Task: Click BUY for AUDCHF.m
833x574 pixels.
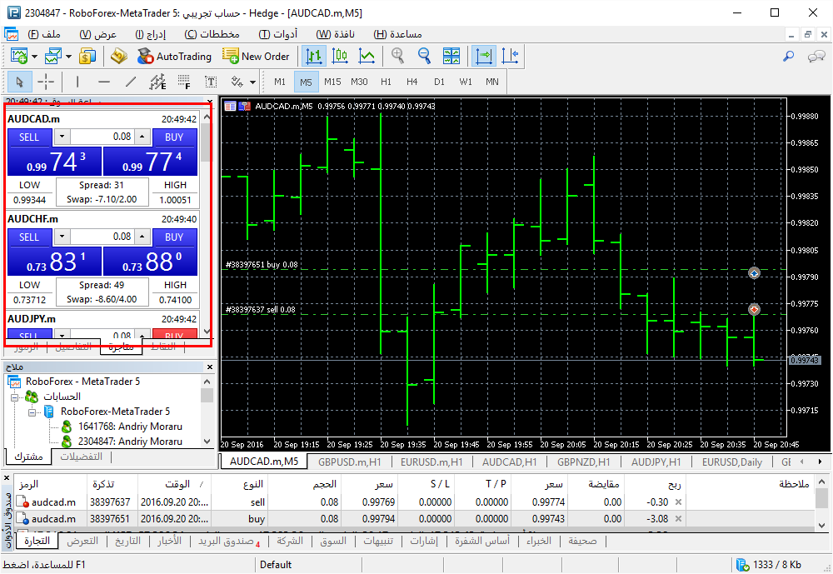Action: tap(174, 237)
